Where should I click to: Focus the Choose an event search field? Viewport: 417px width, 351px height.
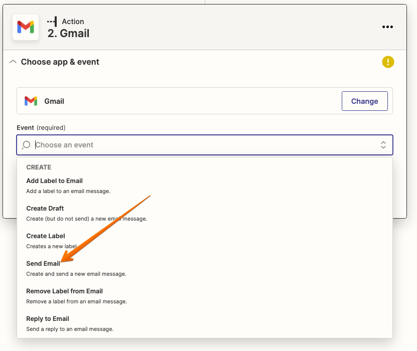205,145
